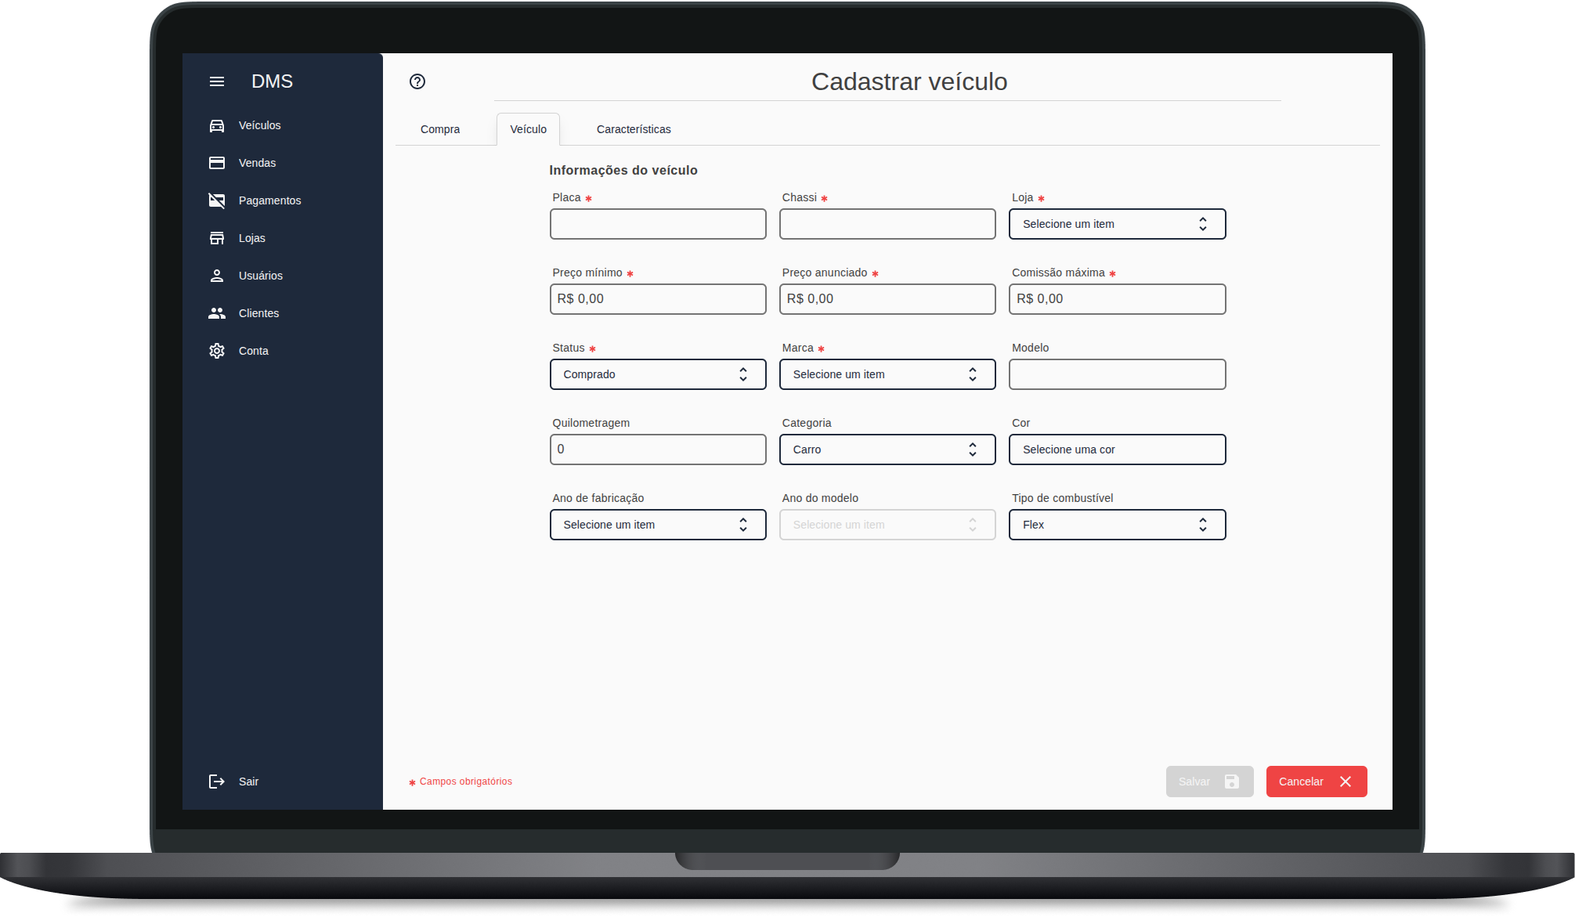Open the Usuários section
Image resolution: width=1575 pixels, height=917 pixels.
click(x=217, y=276)
